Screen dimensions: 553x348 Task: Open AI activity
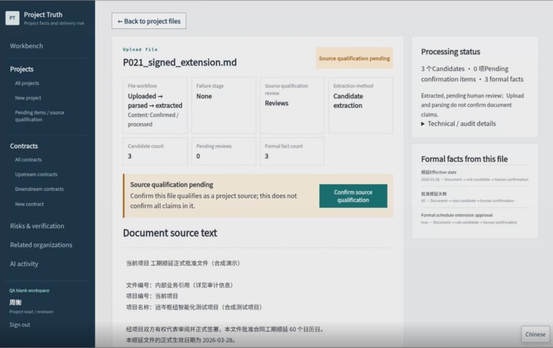coord(24,264)
